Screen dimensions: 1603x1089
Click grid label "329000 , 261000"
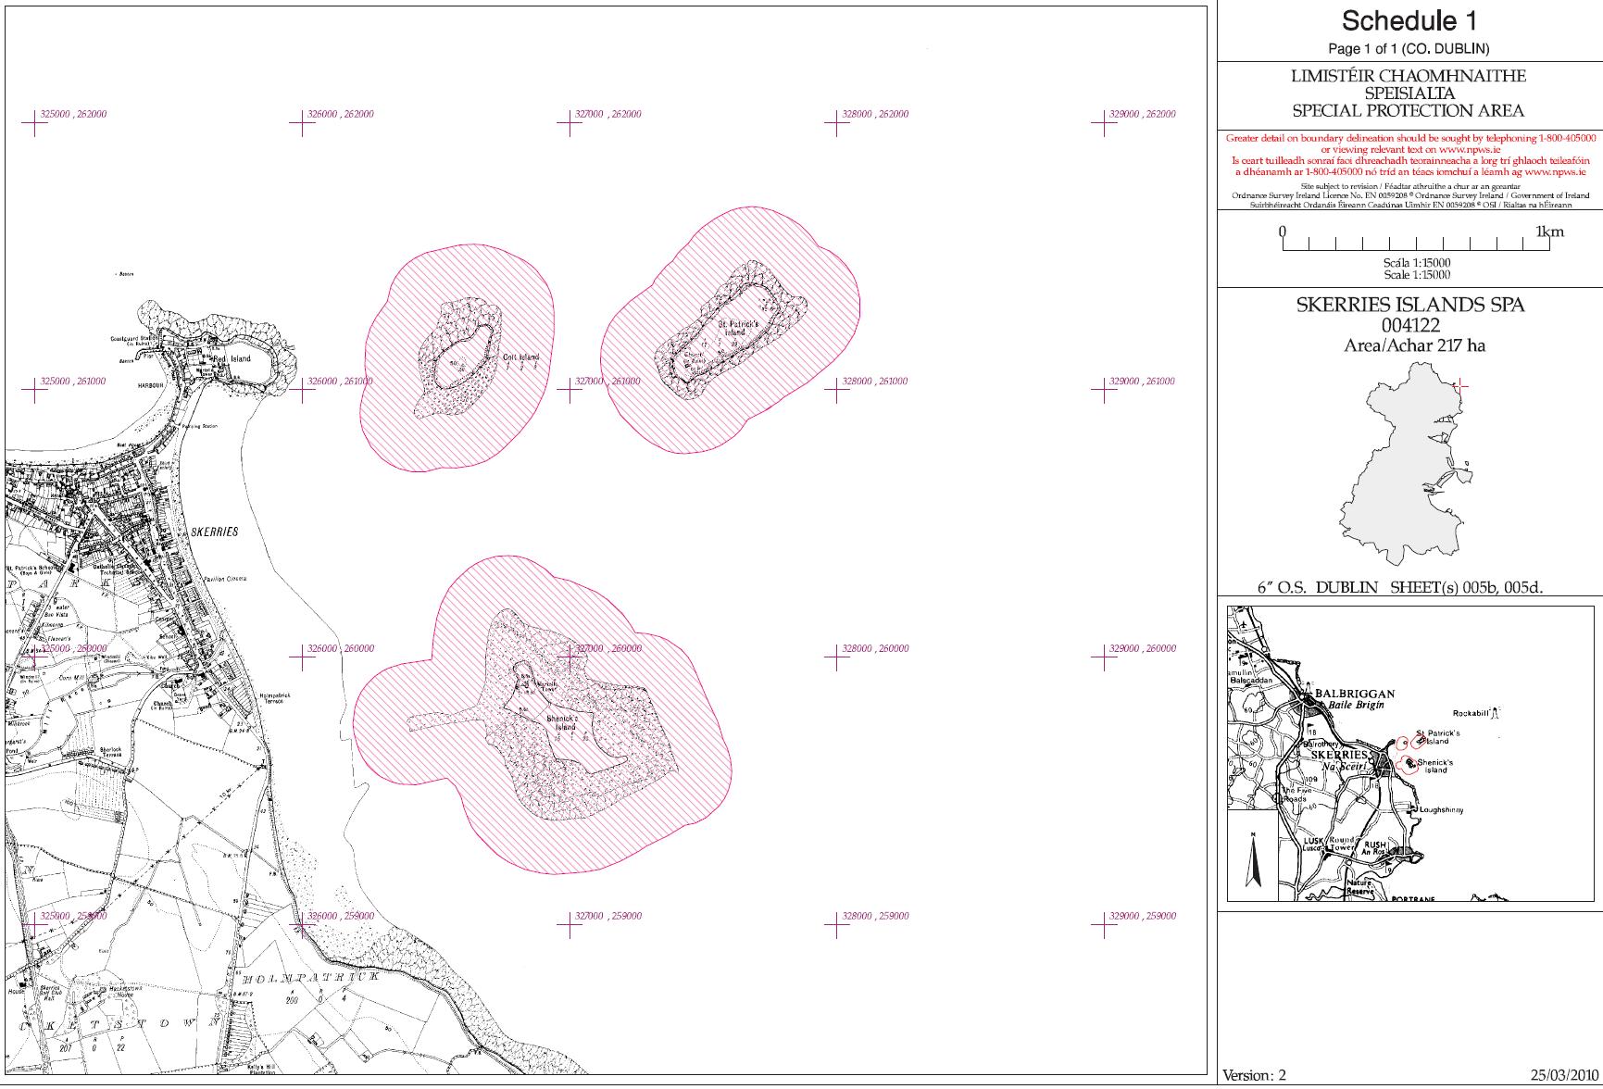(1143, 382)
